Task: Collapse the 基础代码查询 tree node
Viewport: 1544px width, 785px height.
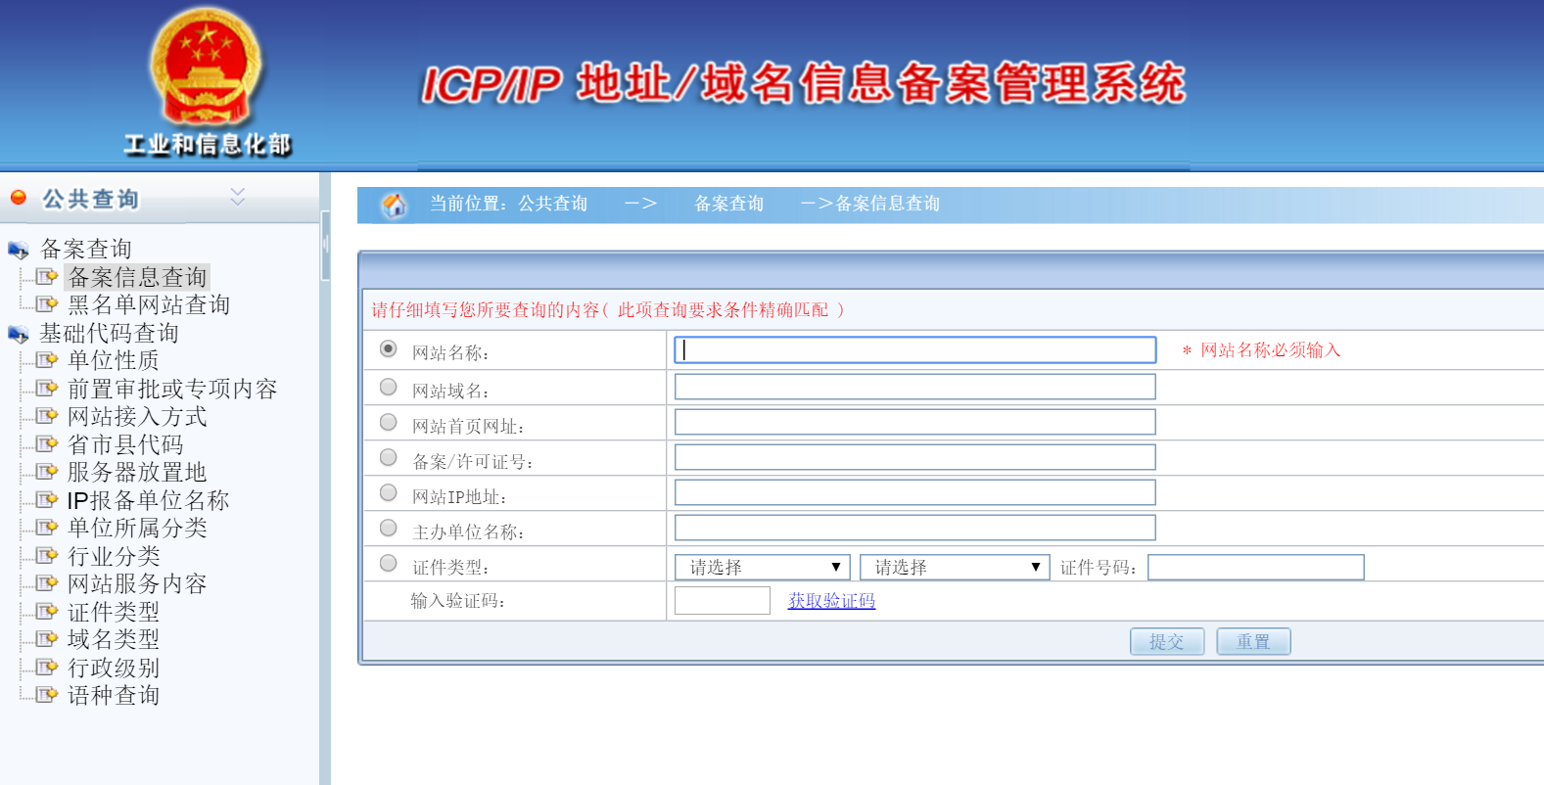Action: point(109,334)
